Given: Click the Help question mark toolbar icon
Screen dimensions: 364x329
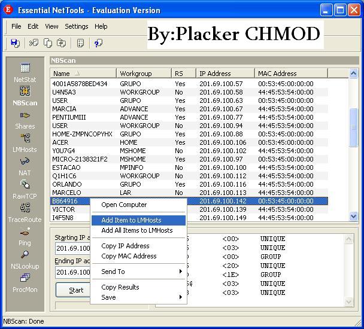Looking at the screenshot, I should pos(98,43).
